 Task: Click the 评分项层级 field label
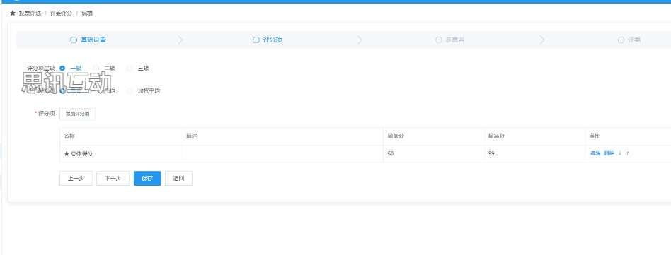[41, 68]
